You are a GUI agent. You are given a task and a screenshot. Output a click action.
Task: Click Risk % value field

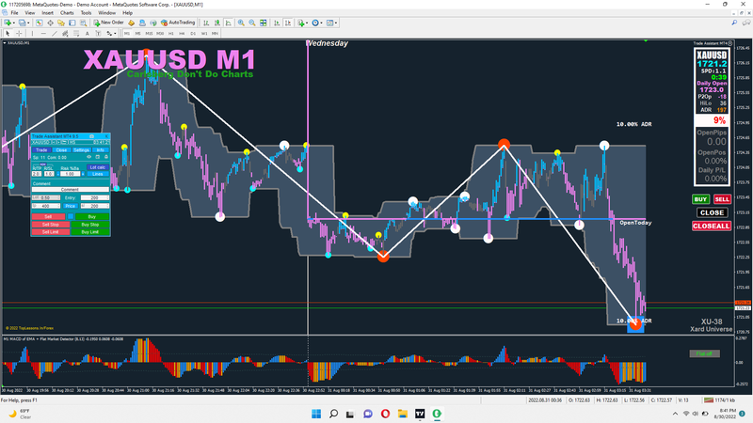70,174
